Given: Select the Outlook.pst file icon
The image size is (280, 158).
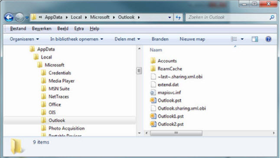Looking at the screenshot, I should (153, 100).
